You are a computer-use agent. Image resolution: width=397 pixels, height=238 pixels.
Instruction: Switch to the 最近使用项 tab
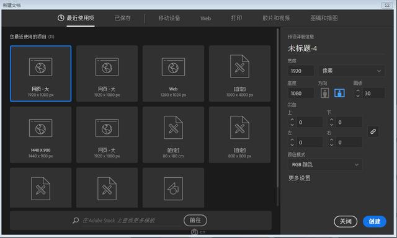click(81, 18)
